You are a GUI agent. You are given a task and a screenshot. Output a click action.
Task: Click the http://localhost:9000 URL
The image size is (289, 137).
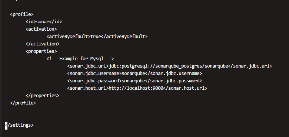point(136,88)
